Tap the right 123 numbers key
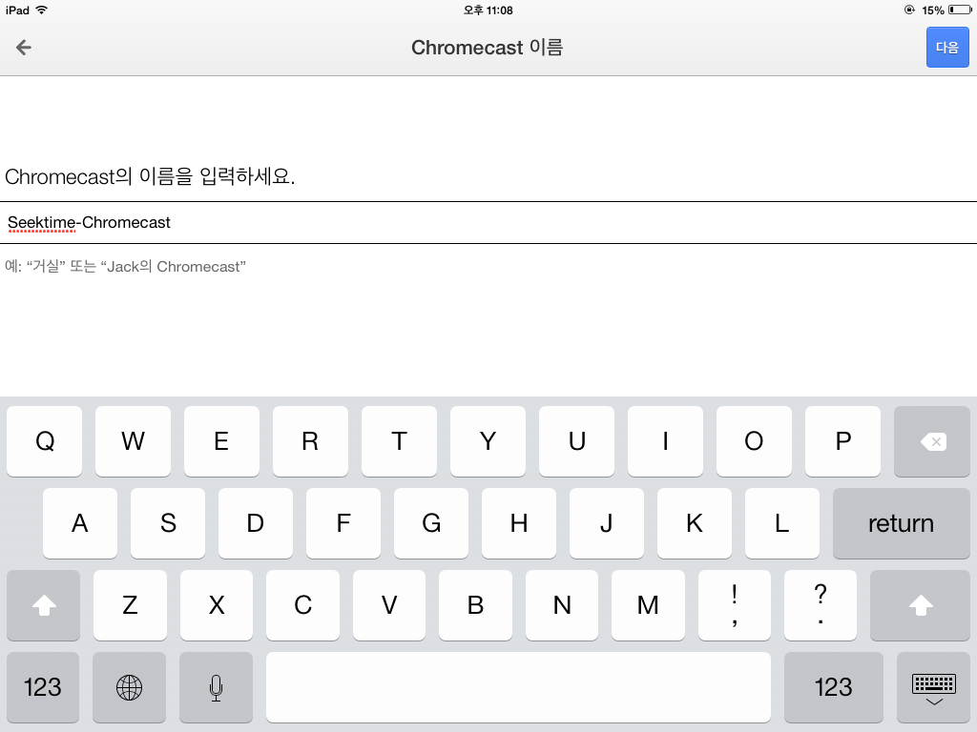The image size is (977, 732). click(x=834, y=687)
